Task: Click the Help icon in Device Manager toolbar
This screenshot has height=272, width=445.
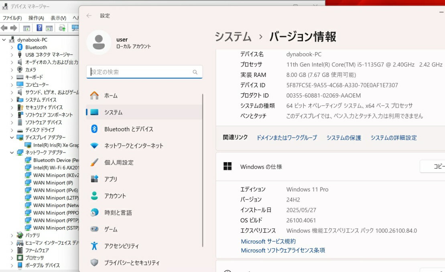Action: (x=39, y=28)
